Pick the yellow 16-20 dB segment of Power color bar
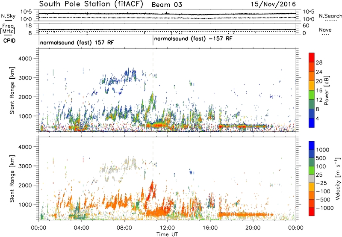 click(312, 86)
